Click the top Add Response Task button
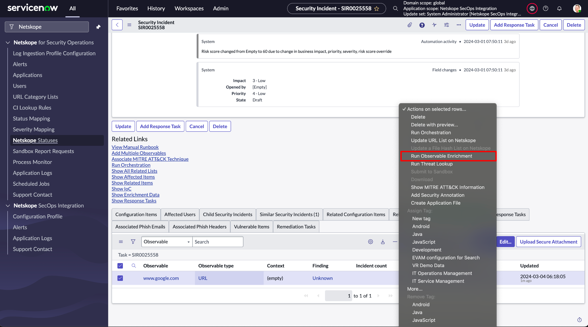Viewport: 588px width, 327px height. 514,25
